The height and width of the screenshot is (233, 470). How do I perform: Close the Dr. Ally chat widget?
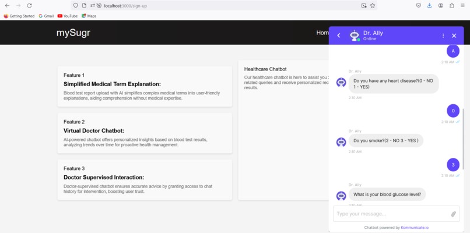tap(454, 36)
